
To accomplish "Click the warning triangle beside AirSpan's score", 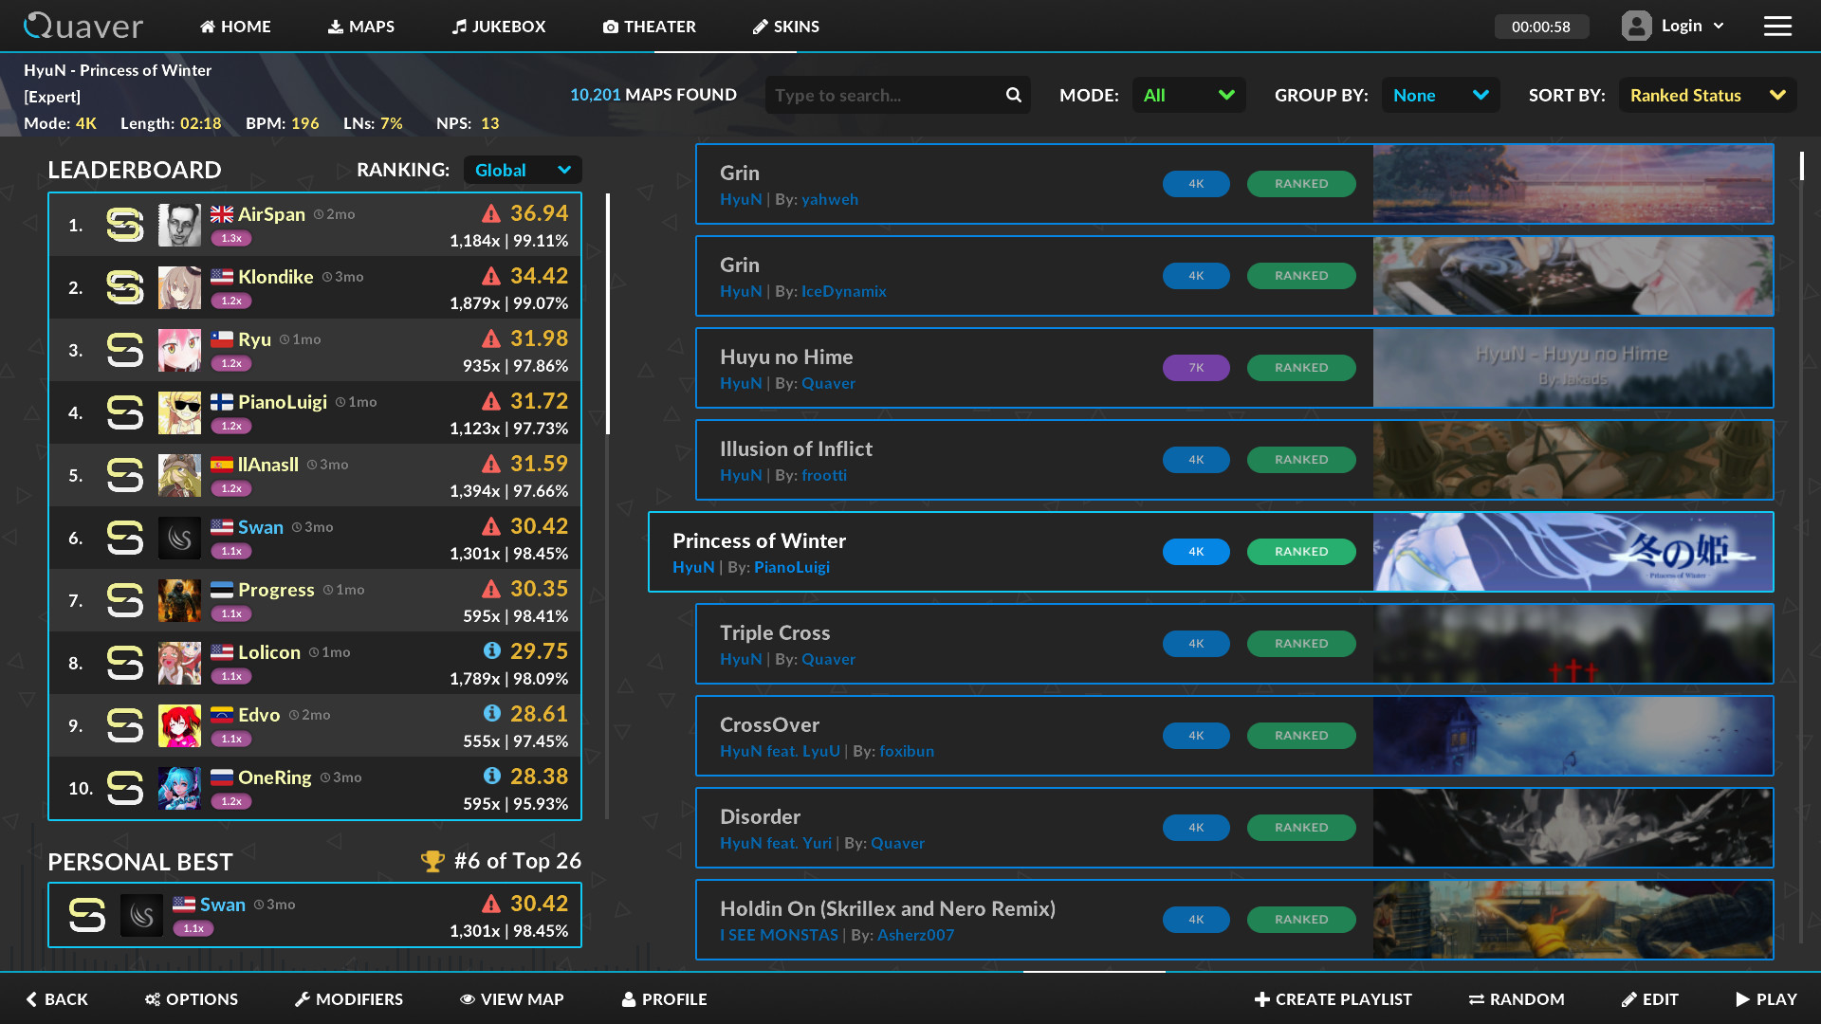I will point(491,212).
